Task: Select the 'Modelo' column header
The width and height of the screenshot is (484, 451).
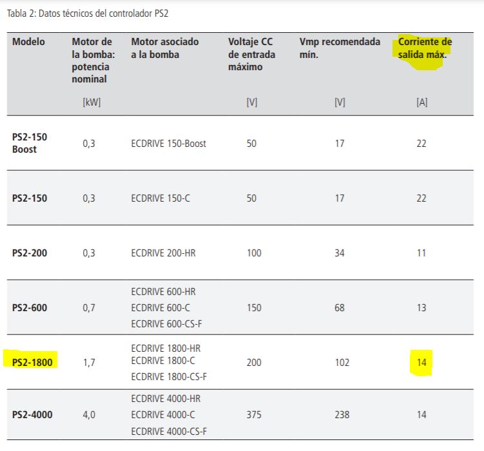Action: point(28,42)
